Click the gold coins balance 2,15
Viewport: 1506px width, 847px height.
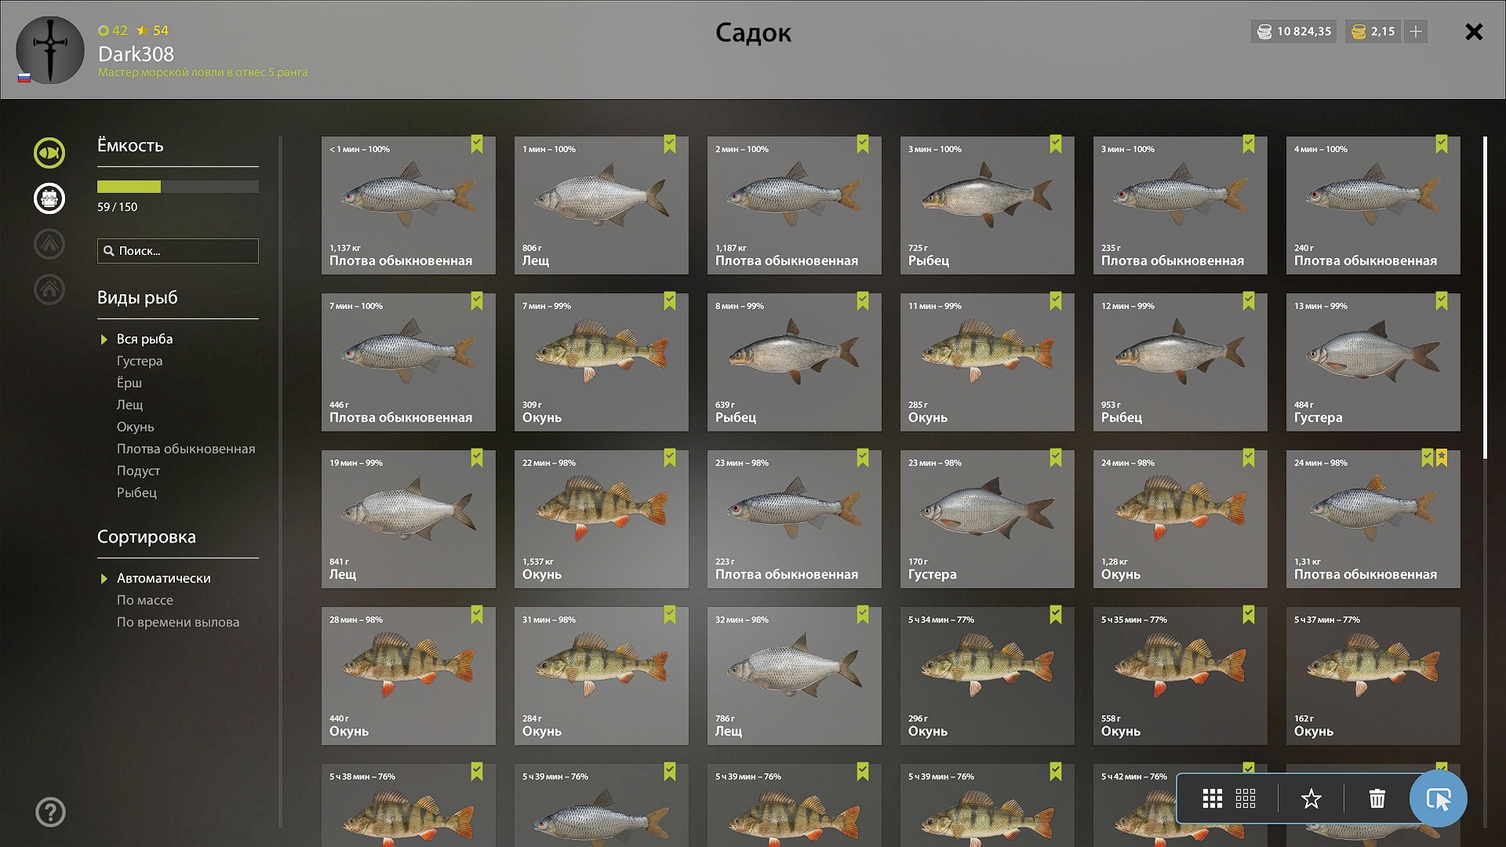1373,31
